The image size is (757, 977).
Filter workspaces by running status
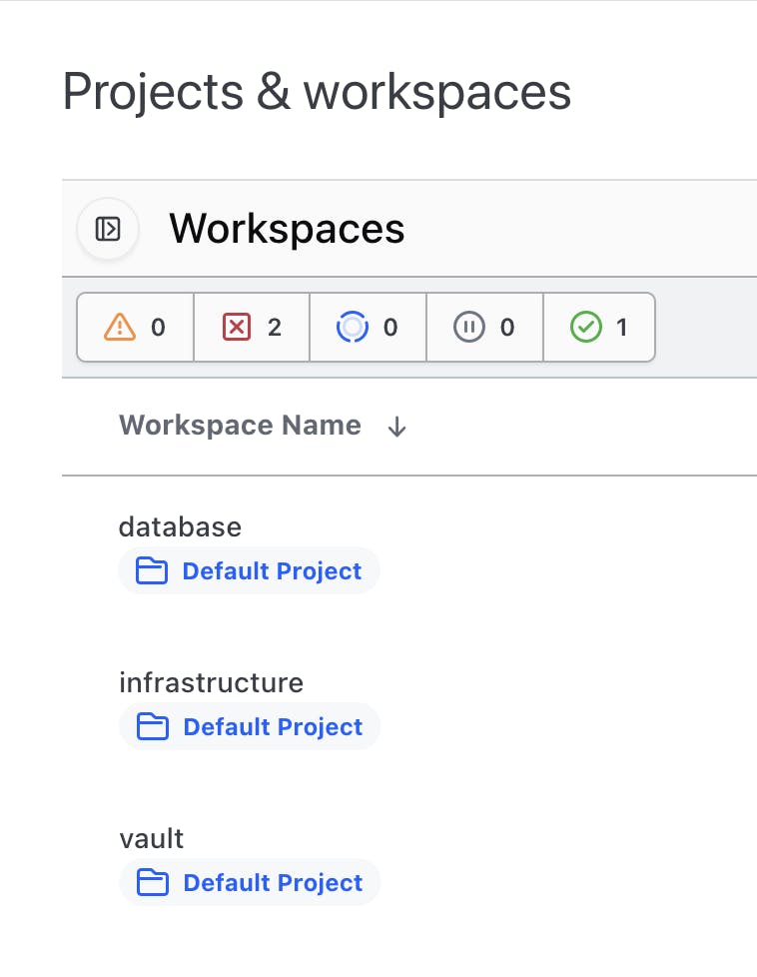click(369, 327)
